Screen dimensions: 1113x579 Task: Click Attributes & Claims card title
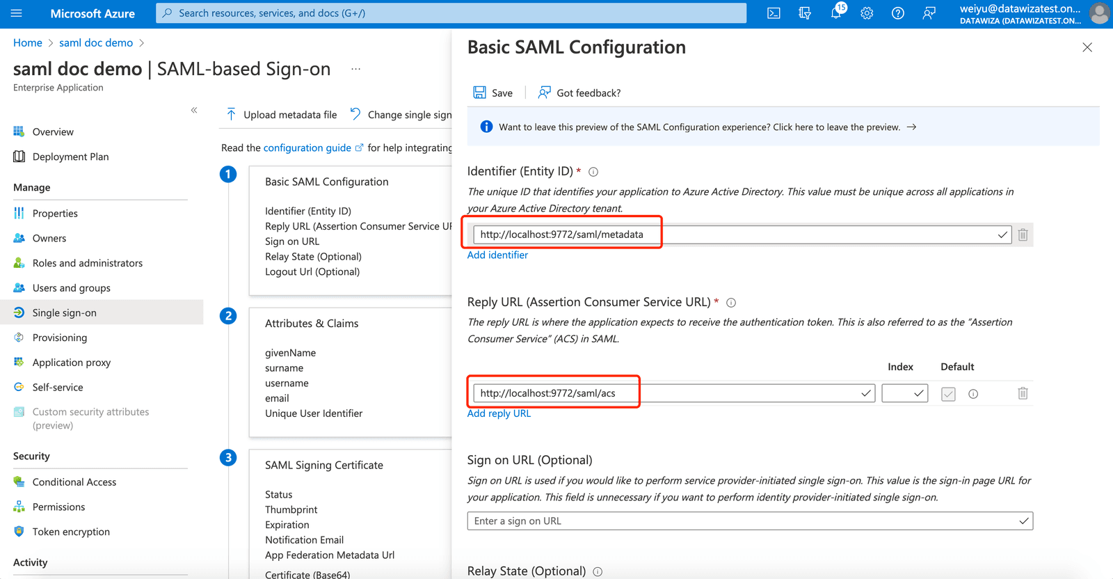(x=312, y=324)
